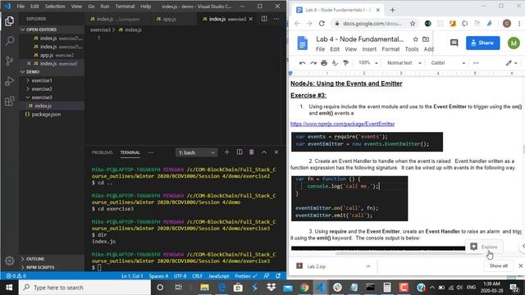The height and width of the screenshot is (295, 525).
Task: Open the Selection menu in VS Code
Action: coord(55,7)
